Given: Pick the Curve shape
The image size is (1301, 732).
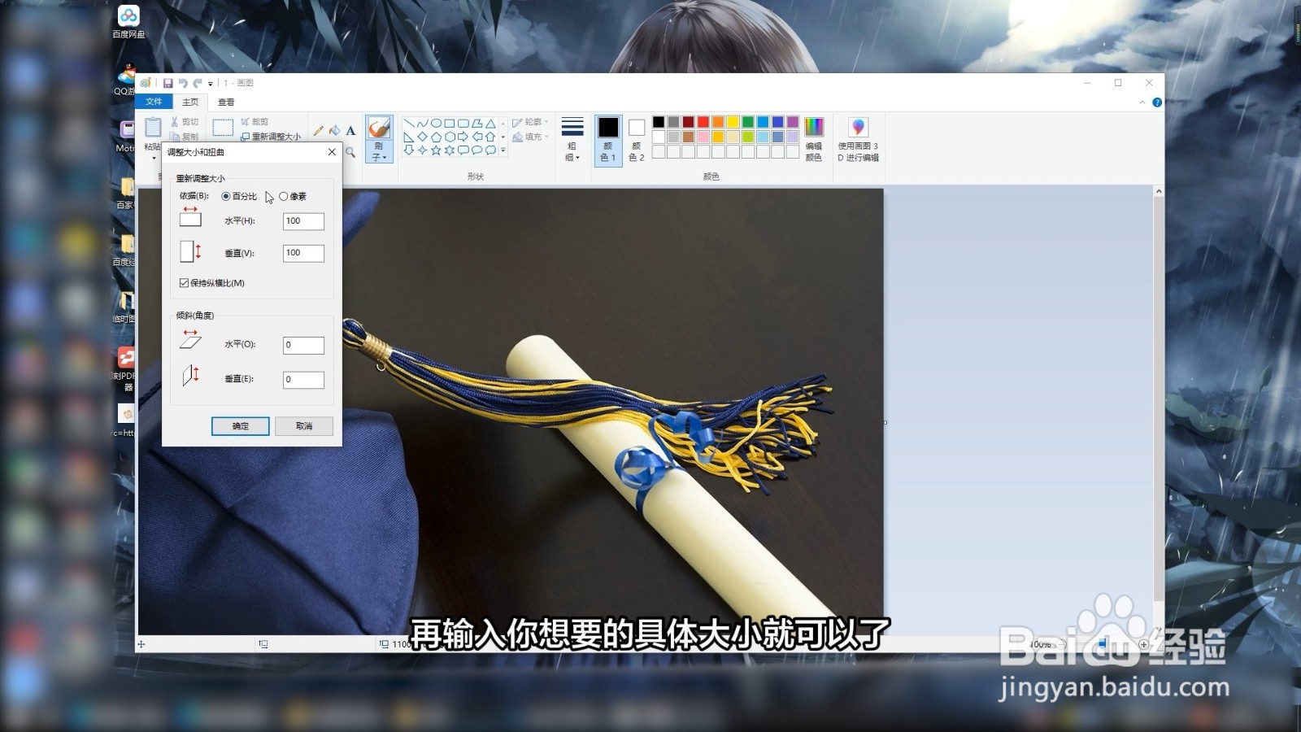Looking at the screenshot, I should coord(422,124).
